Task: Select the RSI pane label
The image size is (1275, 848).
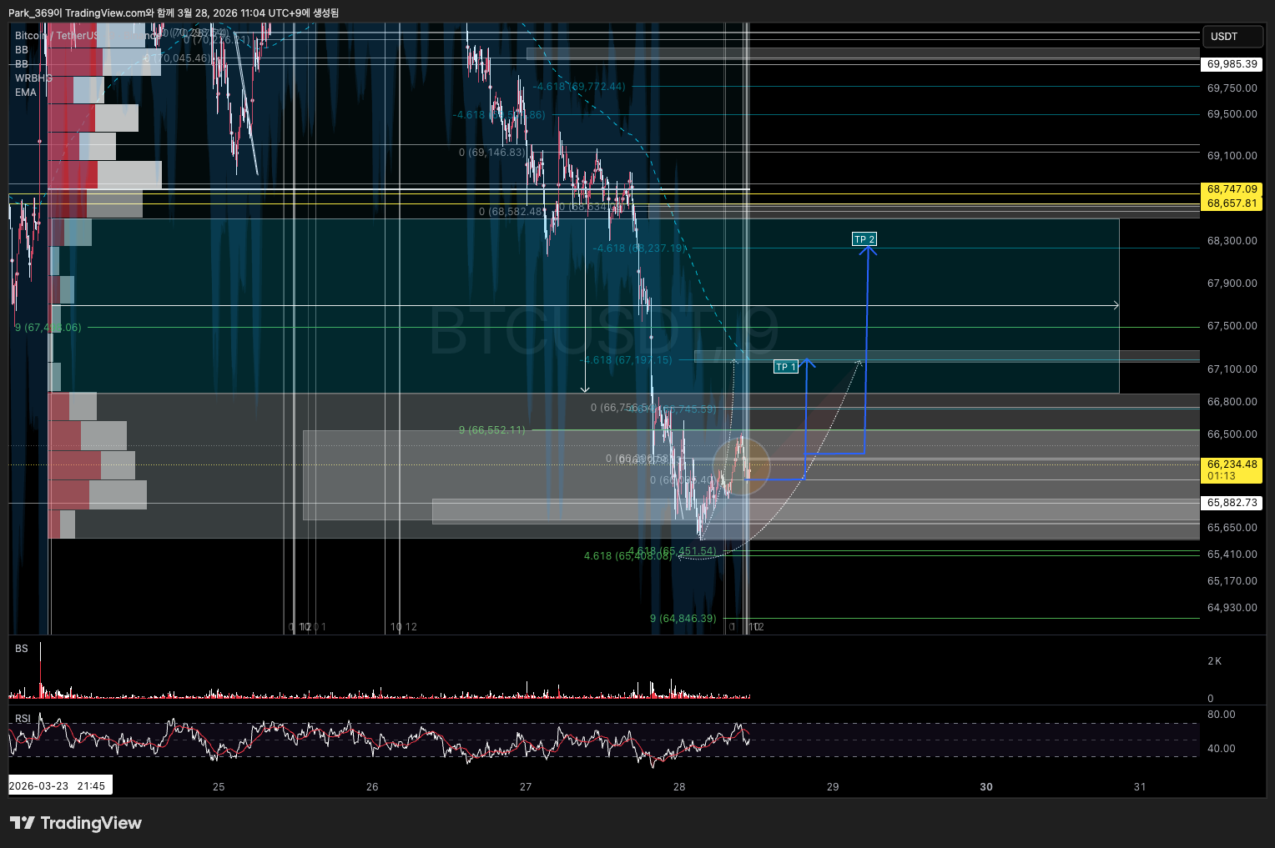Action: click(23, 719)
